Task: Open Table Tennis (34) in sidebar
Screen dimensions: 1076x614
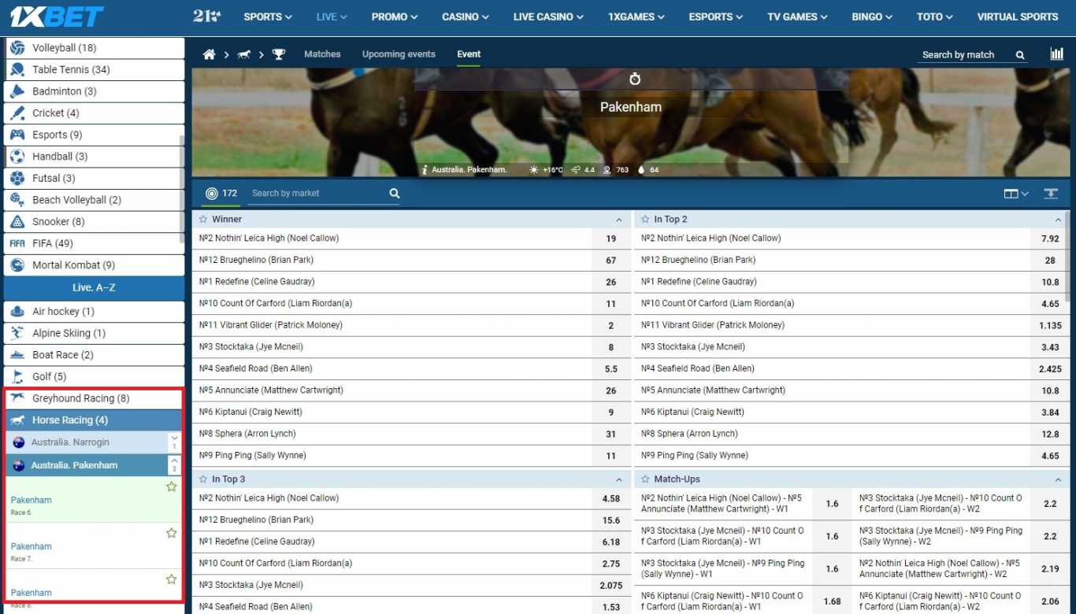Action: pos(94,69)
